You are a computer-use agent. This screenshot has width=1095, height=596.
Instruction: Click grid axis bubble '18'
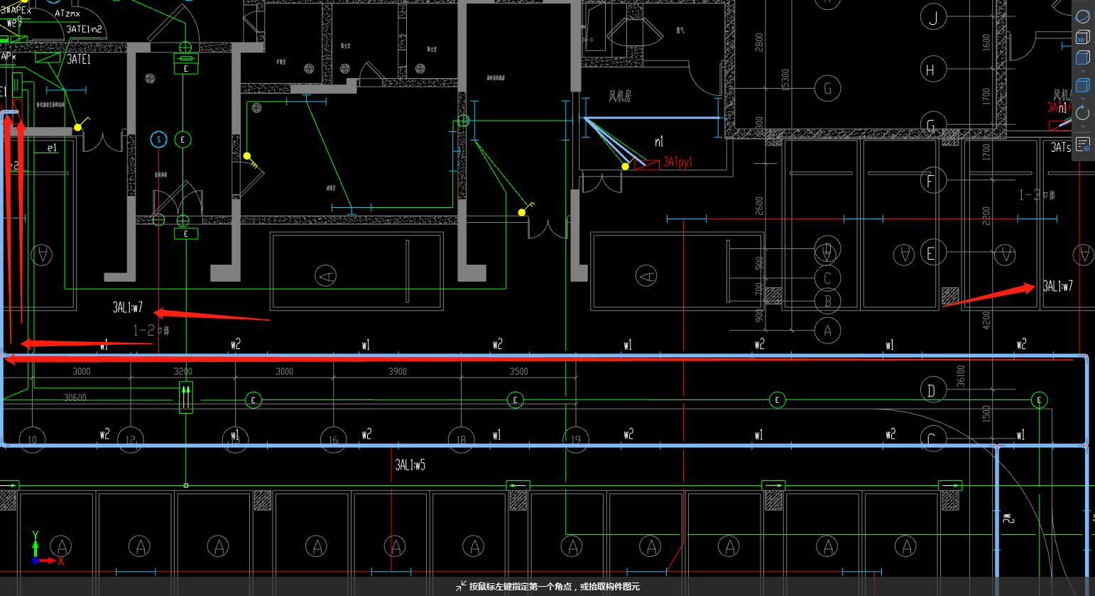pyautogui.click(x=461, y=440)
